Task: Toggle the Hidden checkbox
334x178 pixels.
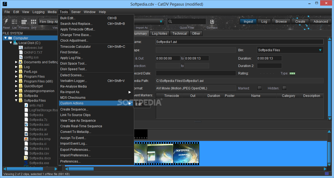Action: 284,88
